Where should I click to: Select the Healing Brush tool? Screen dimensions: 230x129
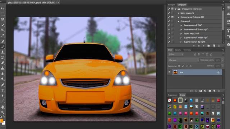point(3,42)
